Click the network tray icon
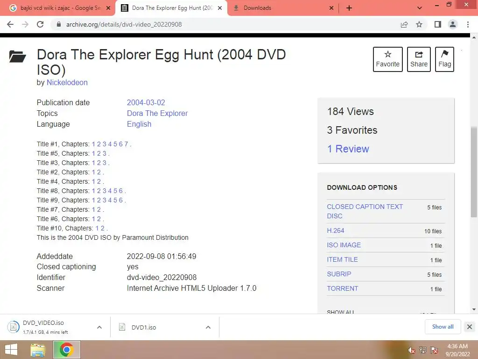This screenshot has height=359, width=478. click(x=423, y=350)
